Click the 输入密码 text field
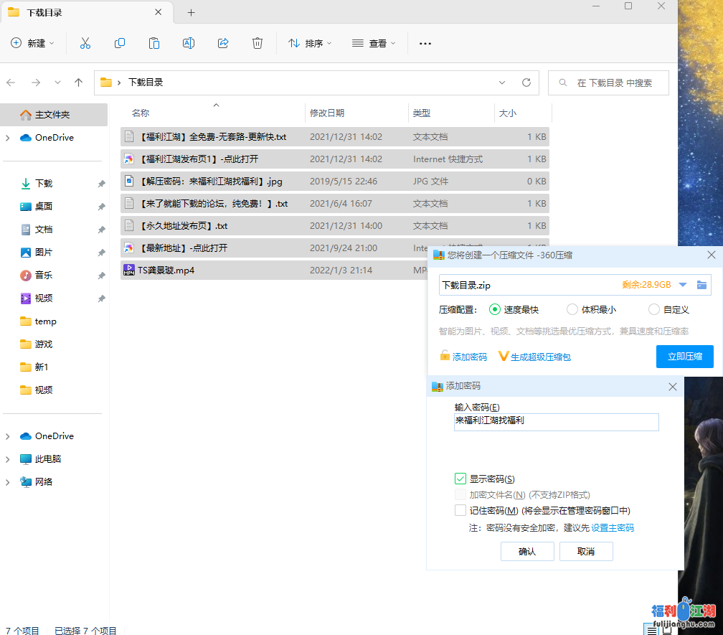Image resolution: width=723 pixels, height=635 pixels. [x=556, y=422]
